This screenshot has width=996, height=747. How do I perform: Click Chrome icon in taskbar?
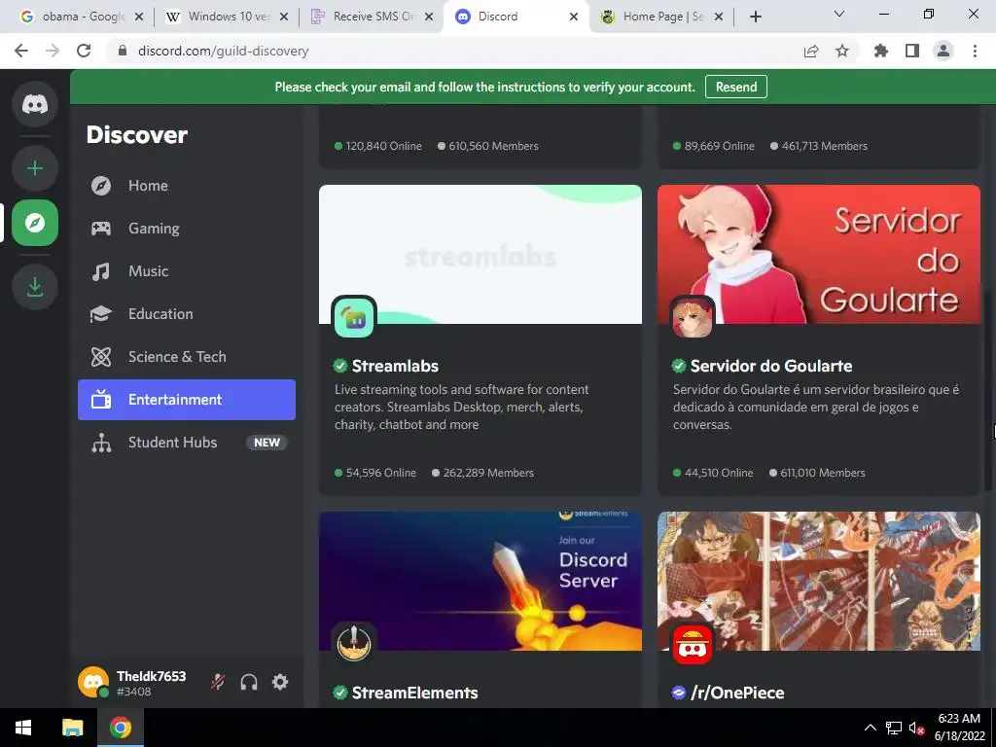(x=120, y=728)
